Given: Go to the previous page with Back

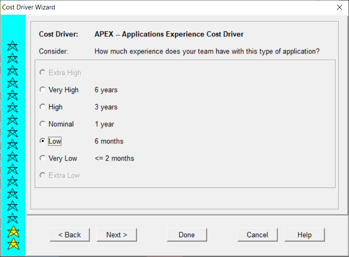Looking at the screenshot, I should pyautogui.click(x=70, y=235).
